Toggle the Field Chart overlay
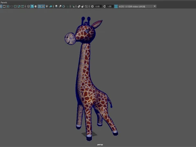196x147 pixels. click(15, 7)
